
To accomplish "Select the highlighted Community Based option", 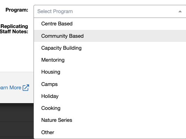I will pos(110,36).
